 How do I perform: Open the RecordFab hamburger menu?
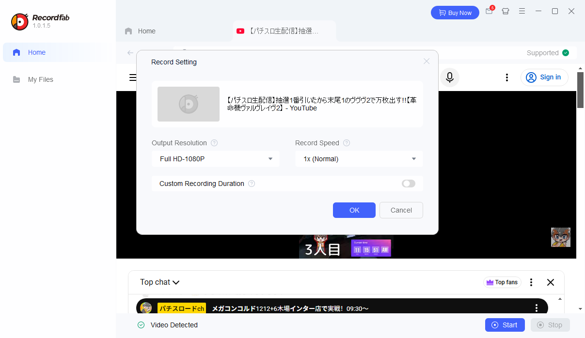pos(522,11)
